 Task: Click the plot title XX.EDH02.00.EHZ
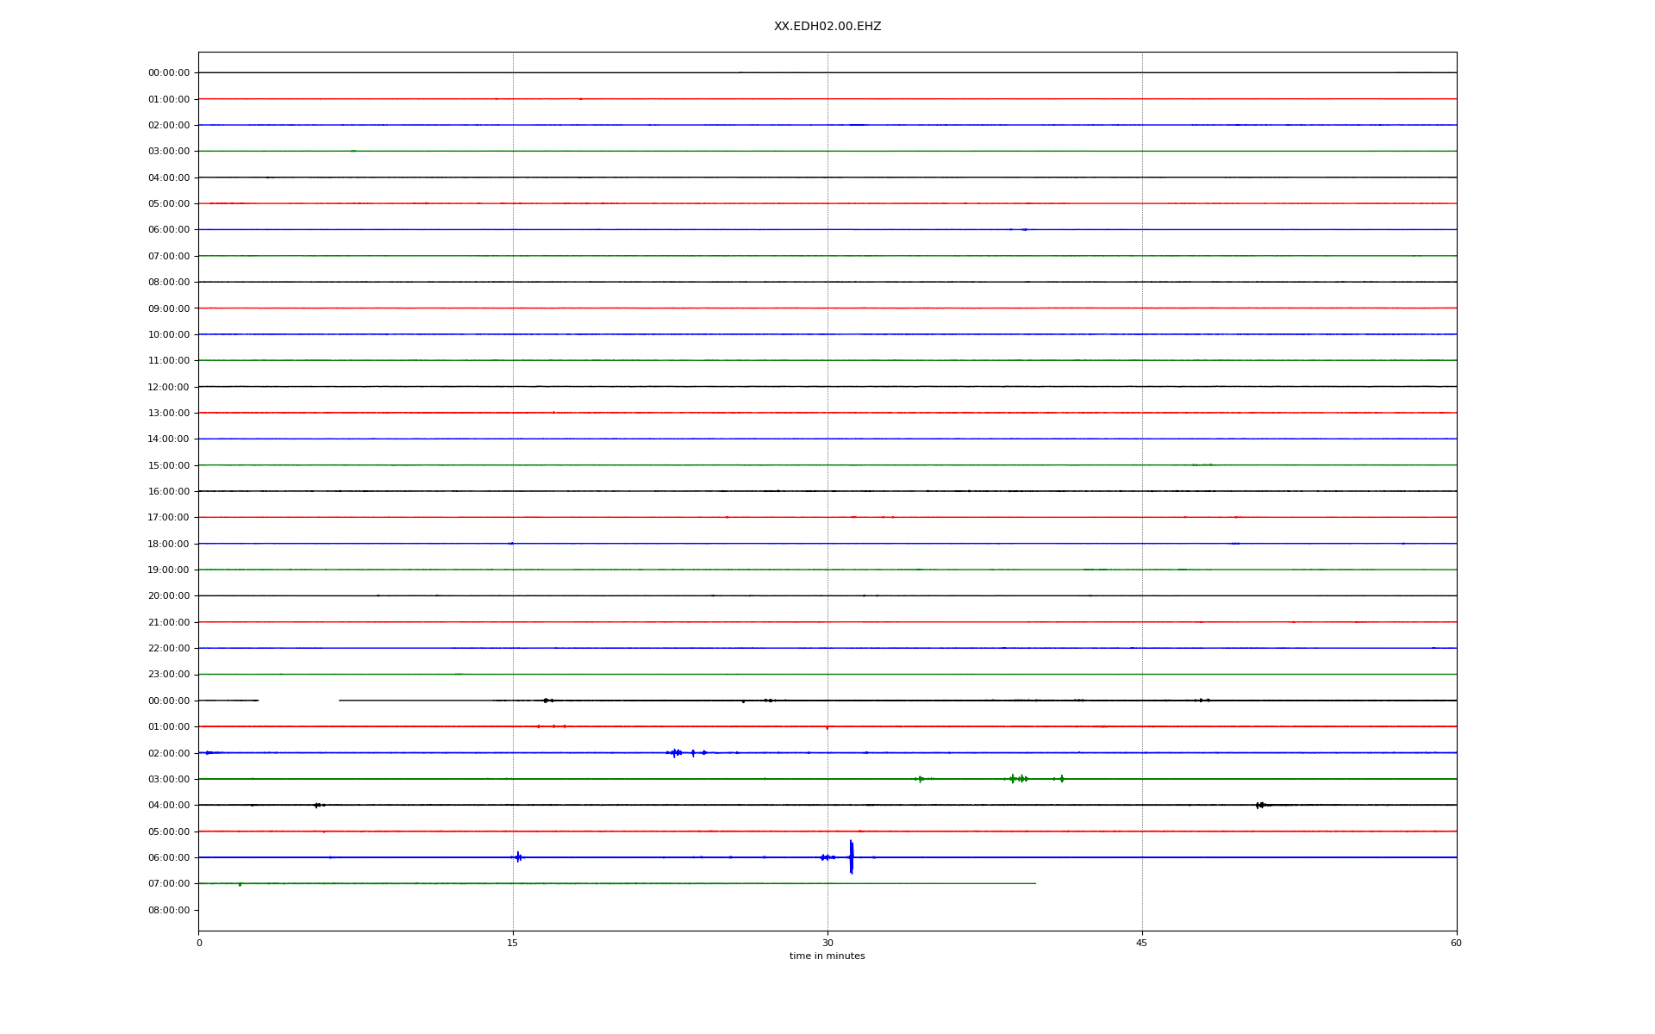[827, 27]
